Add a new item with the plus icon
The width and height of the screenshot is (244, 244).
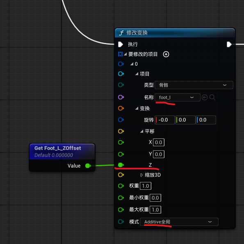(166, 54)
